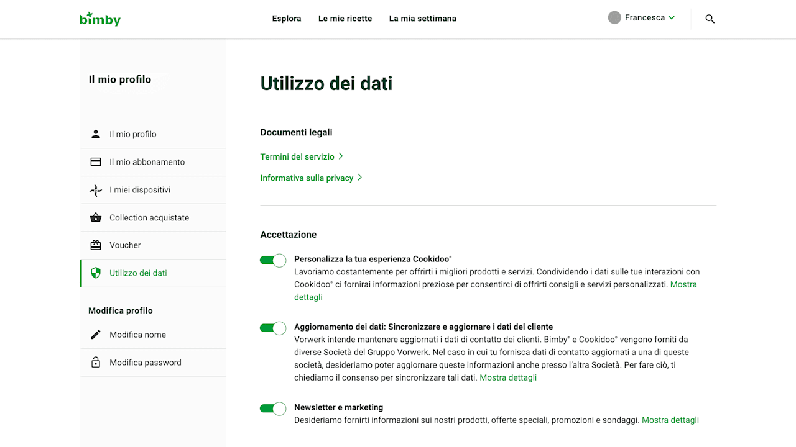Image resolution: width=796 pixels, height=447 pixels.
Task: Show details for Aggiornamento dei dati
Action: click(508, 377)
